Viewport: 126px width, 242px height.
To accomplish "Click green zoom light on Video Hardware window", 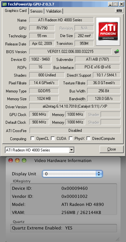I will (x=24, y=160).
